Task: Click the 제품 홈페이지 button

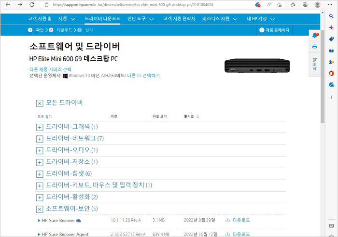Action: click(x=274, y=30)
